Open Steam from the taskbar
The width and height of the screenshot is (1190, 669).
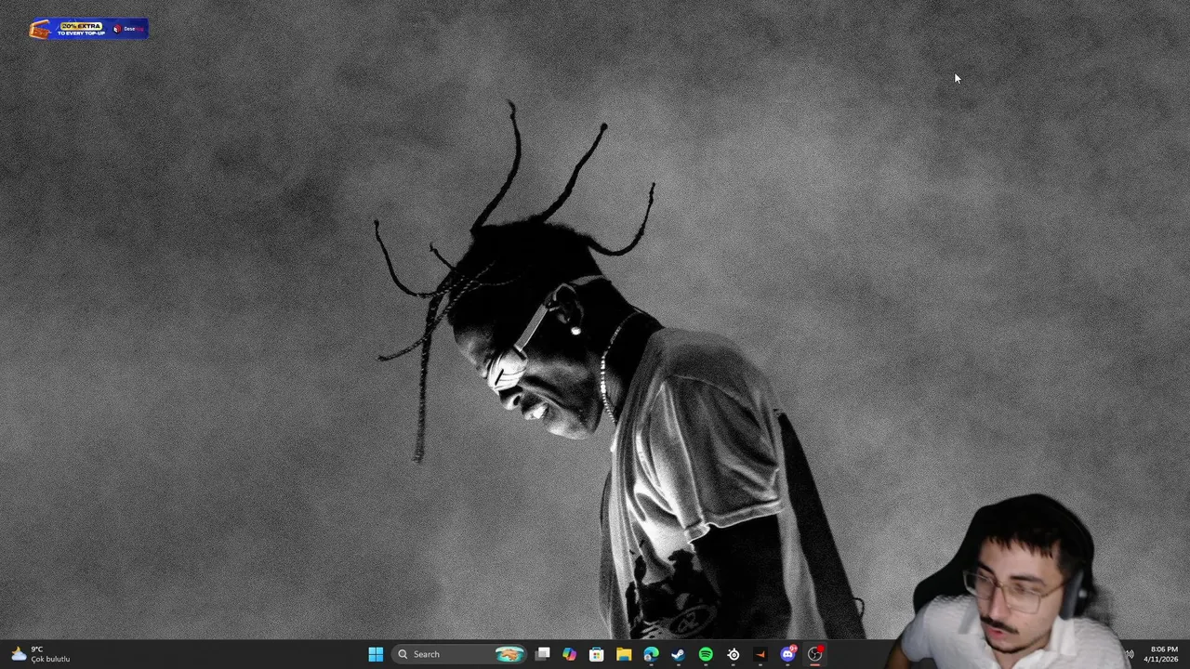click(x=679, y=654)
